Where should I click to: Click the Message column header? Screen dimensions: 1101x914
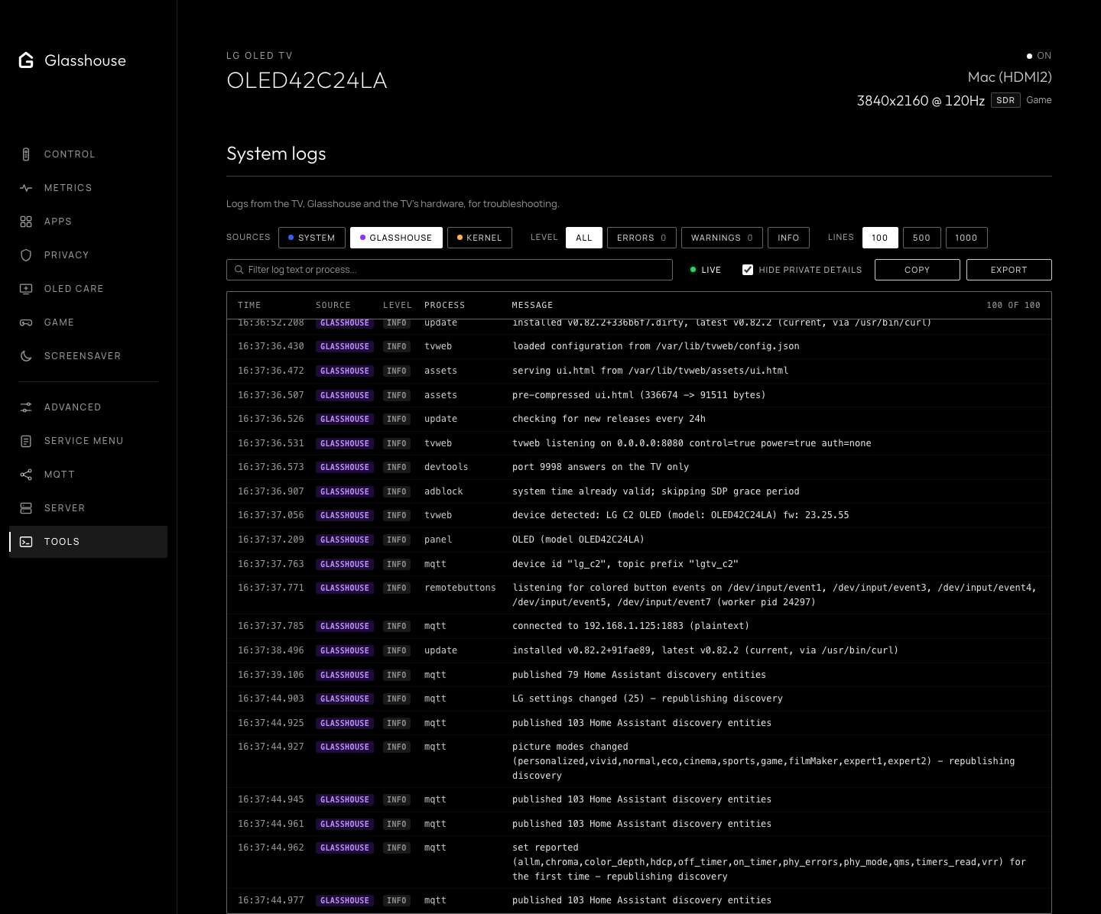[x=532, y=305]
